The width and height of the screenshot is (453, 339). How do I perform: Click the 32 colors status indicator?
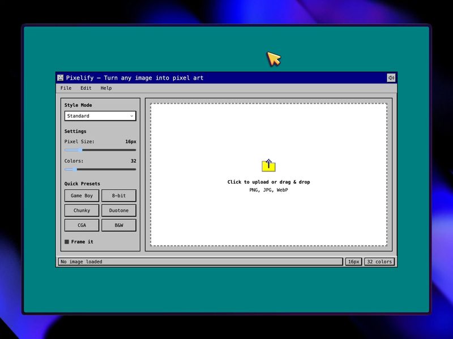point(378,262)
